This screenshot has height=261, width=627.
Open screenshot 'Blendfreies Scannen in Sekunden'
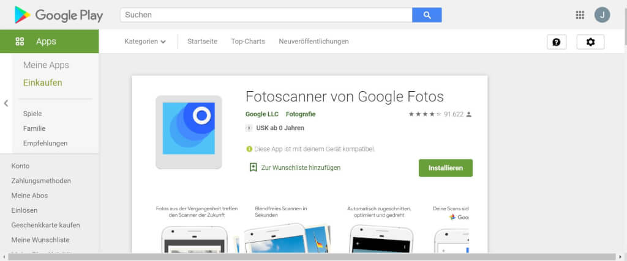[287, 229]
